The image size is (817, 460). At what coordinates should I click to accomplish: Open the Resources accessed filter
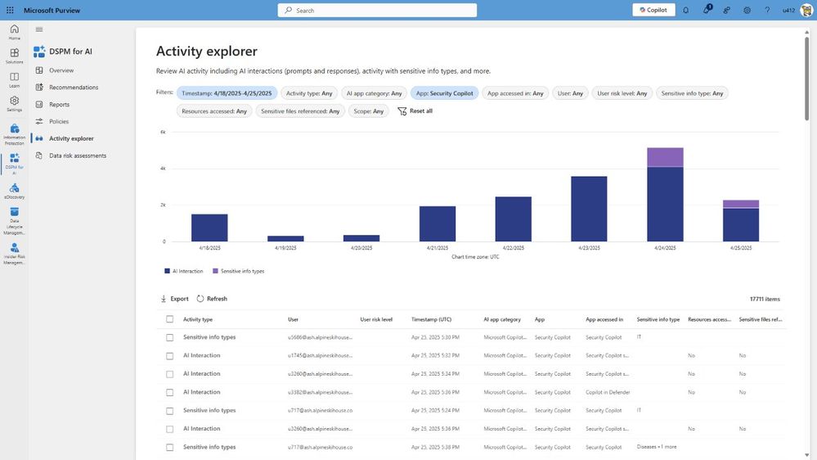(x=214, y=111)
